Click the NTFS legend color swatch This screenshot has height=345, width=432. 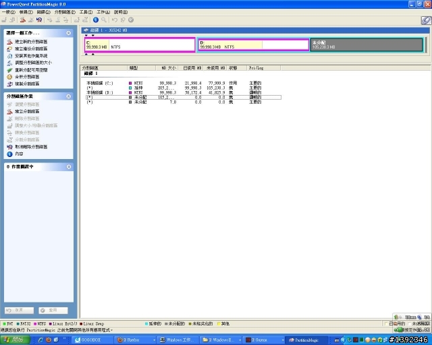click(x=35, y=324)
